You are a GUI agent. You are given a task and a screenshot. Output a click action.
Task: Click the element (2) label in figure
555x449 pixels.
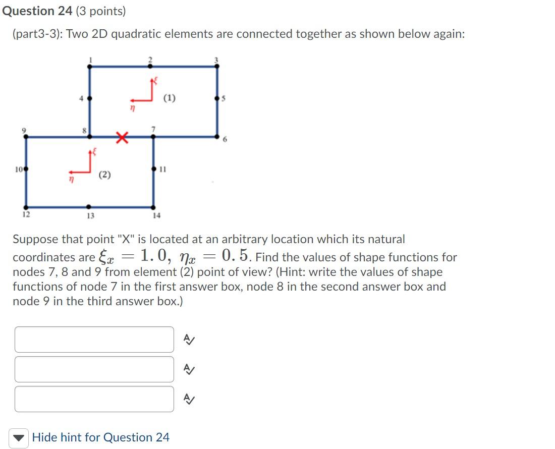coord(104,175)
